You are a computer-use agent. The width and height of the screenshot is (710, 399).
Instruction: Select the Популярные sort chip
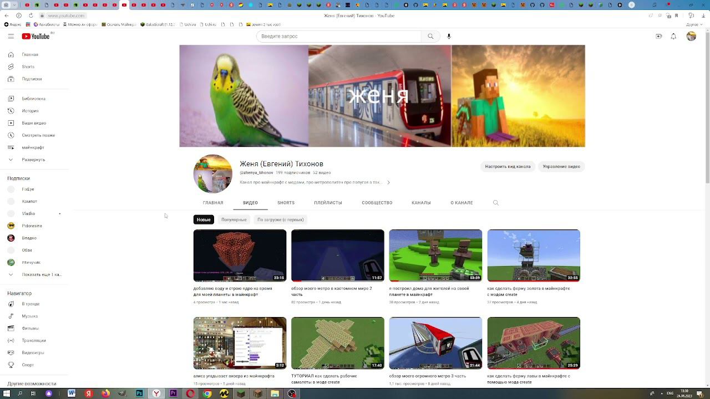click(234, 219)
